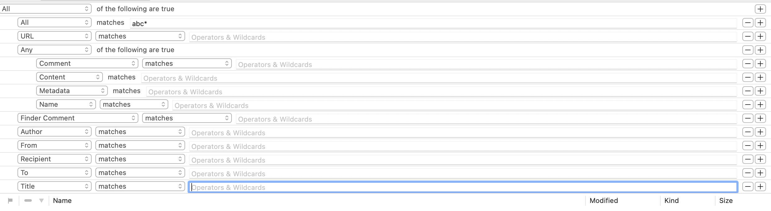
Task: Open the top-level All conjunction dropdown
Action: point(45,9)
